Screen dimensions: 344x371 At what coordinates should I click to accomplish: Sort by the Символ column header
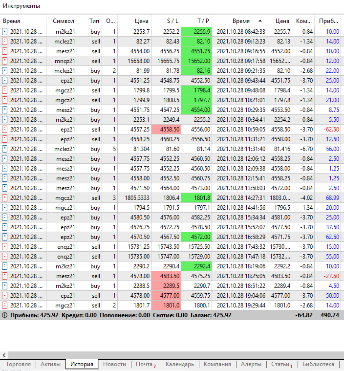click(62, 21)
